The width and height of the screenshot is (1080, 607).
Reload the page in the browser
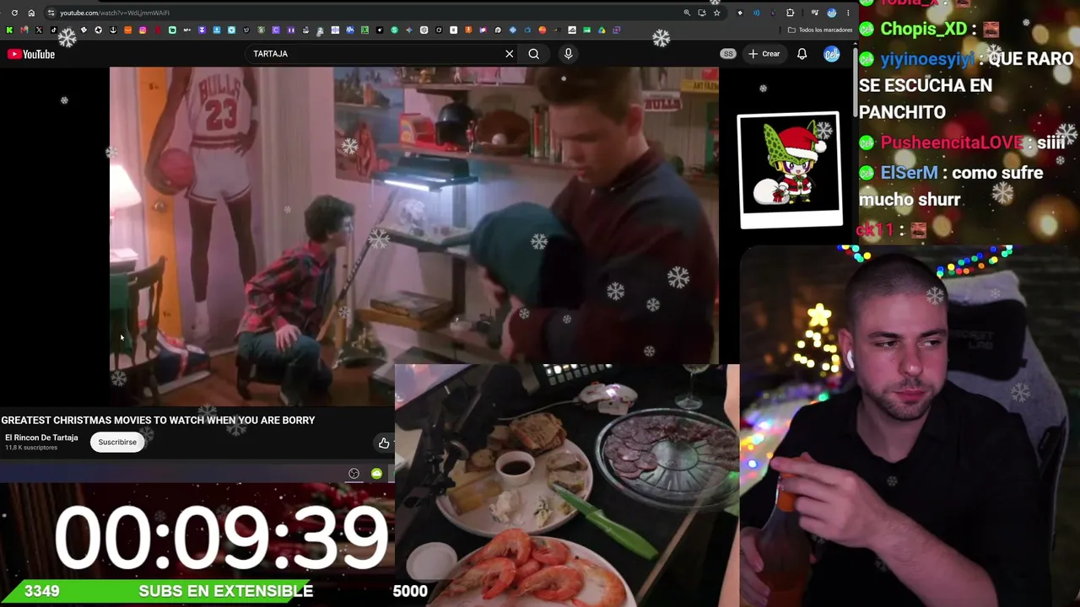(x=14, y=13)
